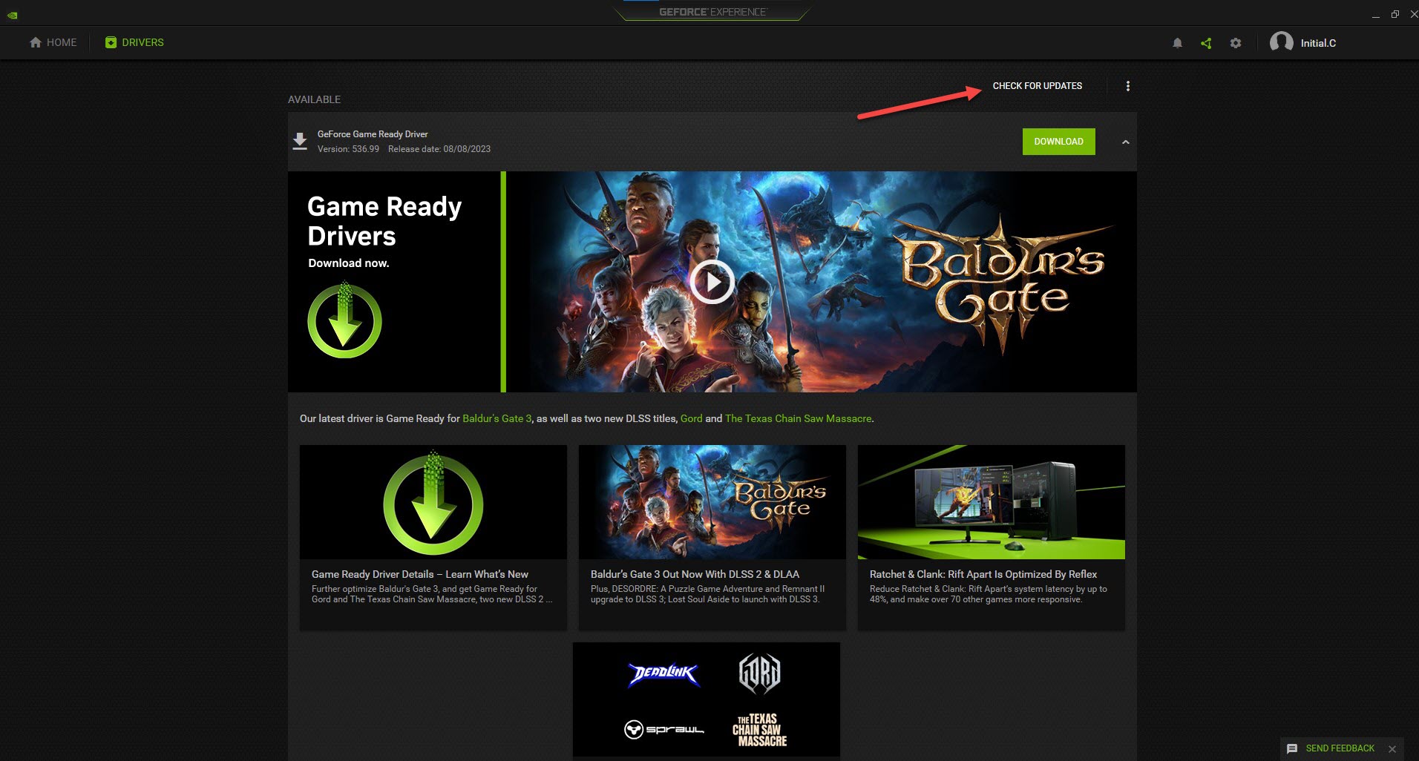Viewport: 1419px width, 761px height.
Task: Click the Baldur's Gate gold title logo in banner
Action: [x=1005, y=284]
